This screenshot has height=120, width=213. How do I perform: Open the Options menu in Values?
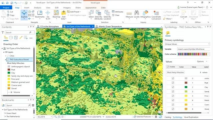(202, 61)
